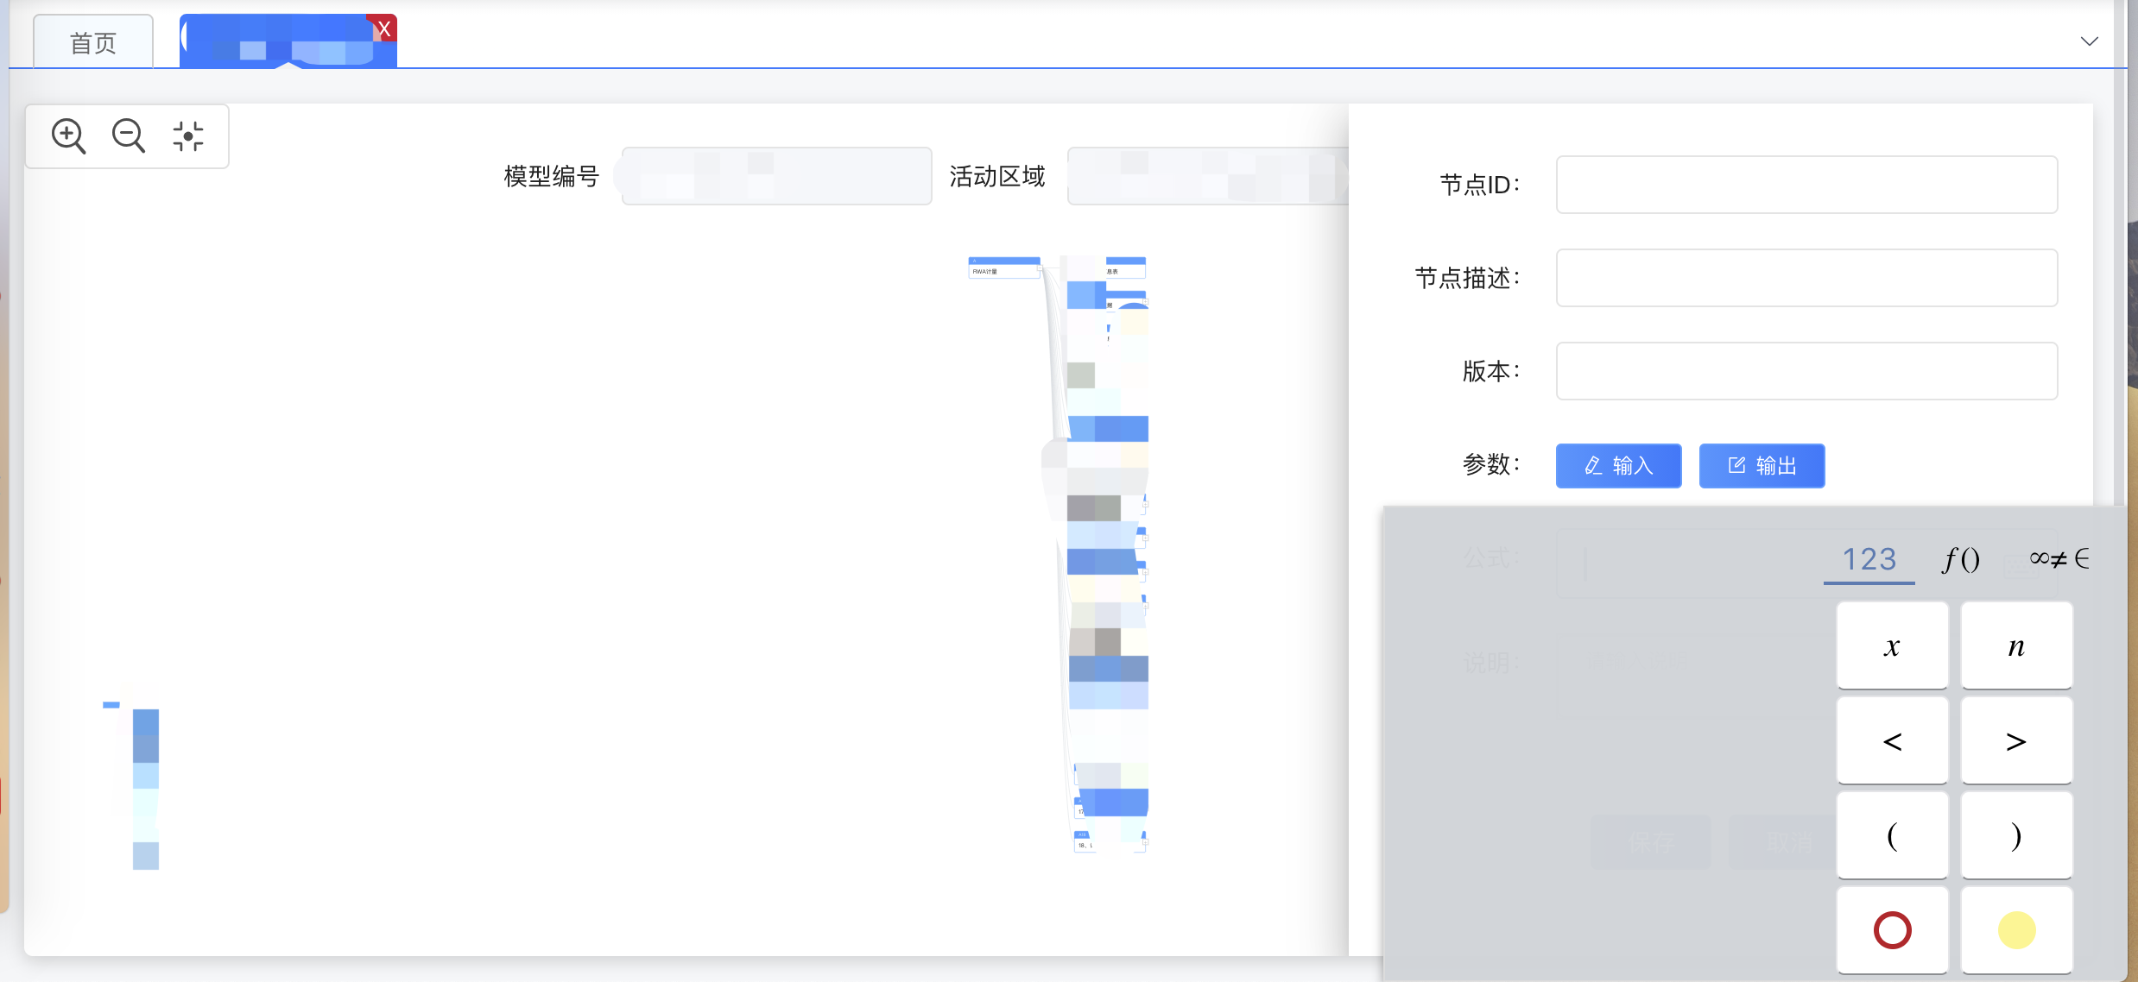Expand the tab list chevron
Viewport: 2138px width, 982px height.
pyautogui.click(x=2089, y=41)
